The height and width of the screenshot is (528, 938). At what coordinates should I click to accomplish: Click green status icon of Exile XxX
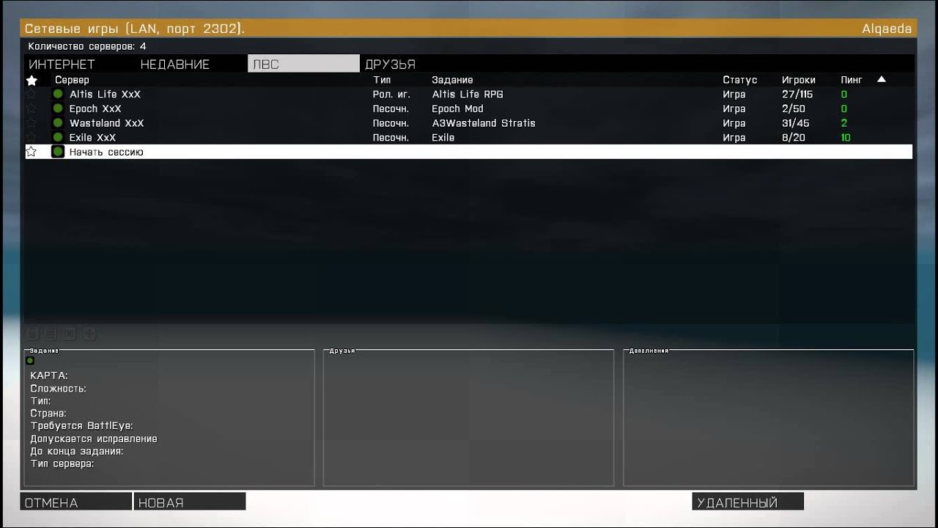click(58, 137)
